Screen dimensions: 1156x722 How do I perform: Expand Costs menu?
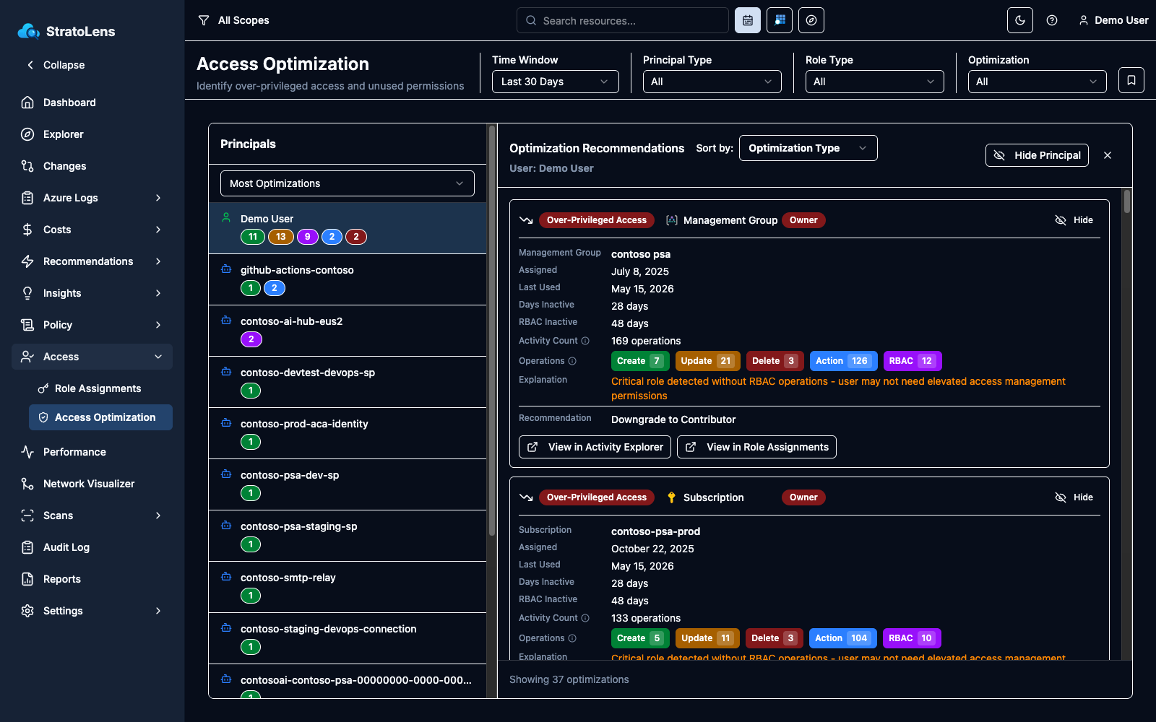point(92,230)
